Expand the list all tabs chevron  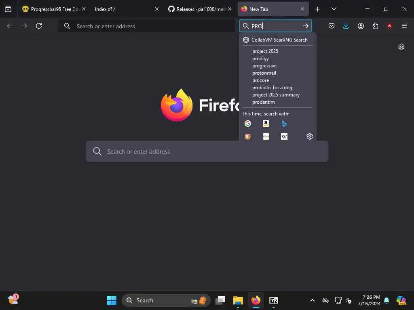click(x=334, y=9)
